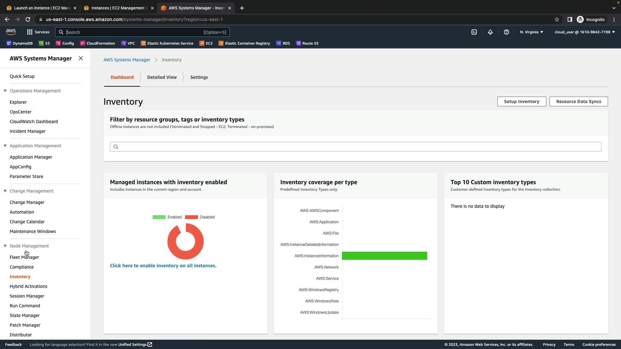Viewport: 621px width, 349px height.
Task: Open the N. Virginia region dropdown
Action: click(x=531, y=32)
